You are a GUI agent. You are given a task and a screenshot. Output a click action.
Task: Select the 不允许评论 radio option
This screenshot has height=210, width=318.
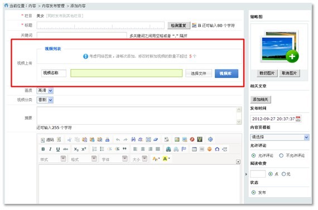click(x=281, y=155)
